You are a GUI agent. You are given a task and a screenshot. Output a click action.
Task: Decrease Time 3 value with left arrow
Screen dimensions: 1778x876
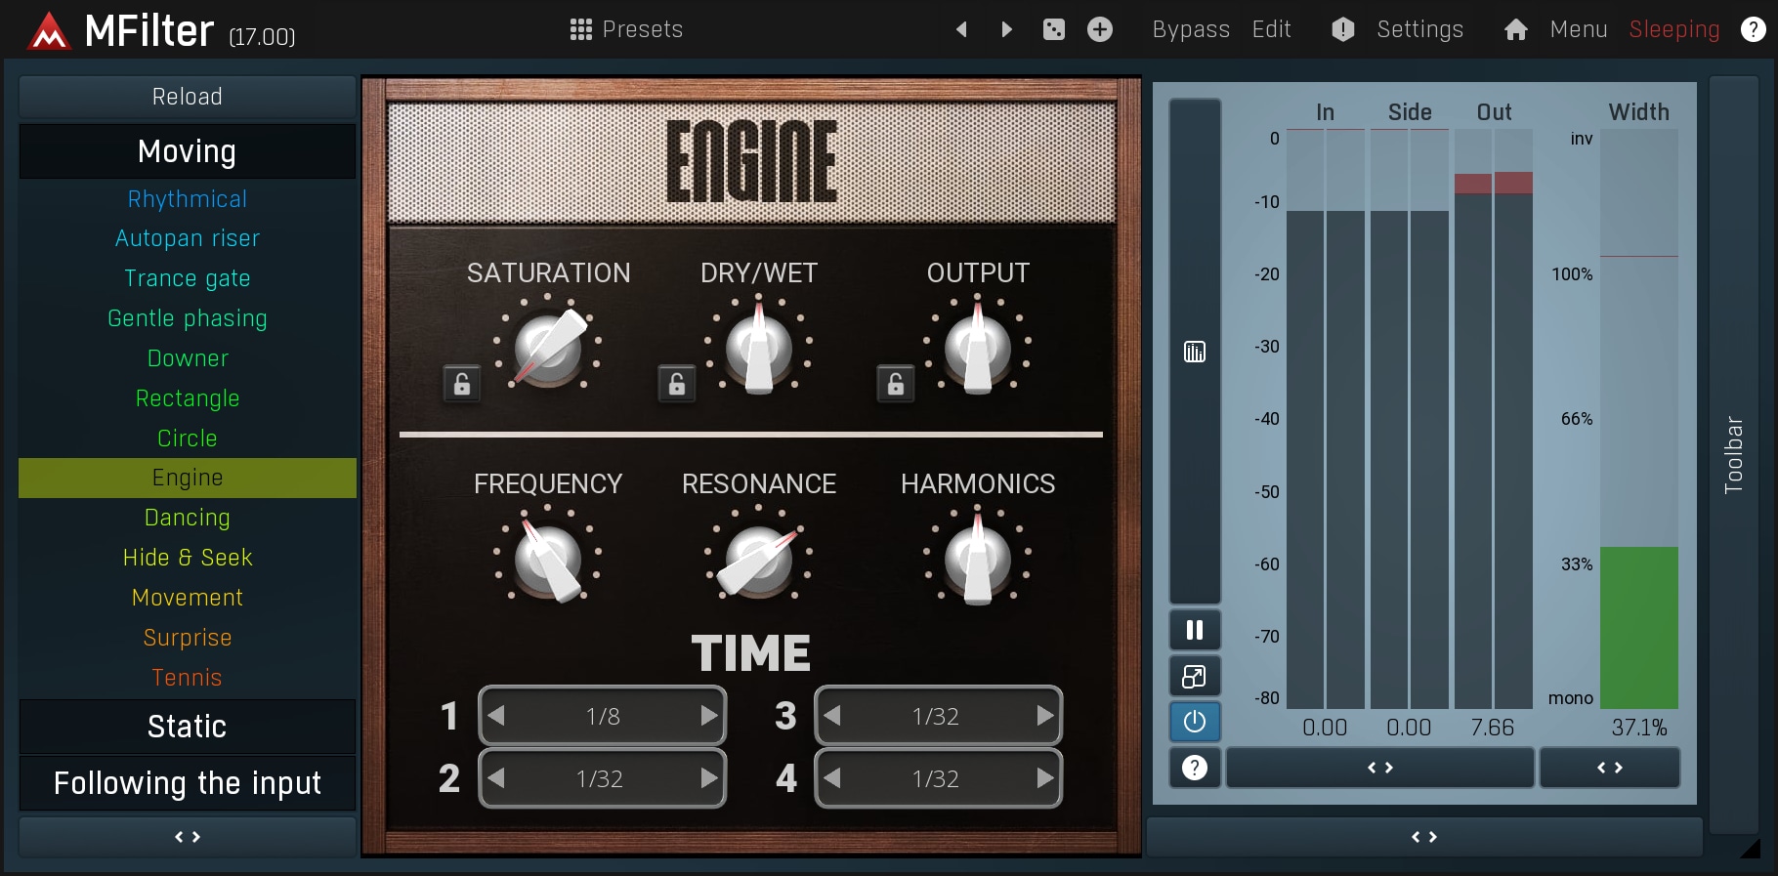coord(832,716)
